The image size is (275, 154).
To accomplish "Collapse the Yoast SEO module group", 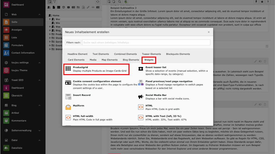I will (39, 80).
